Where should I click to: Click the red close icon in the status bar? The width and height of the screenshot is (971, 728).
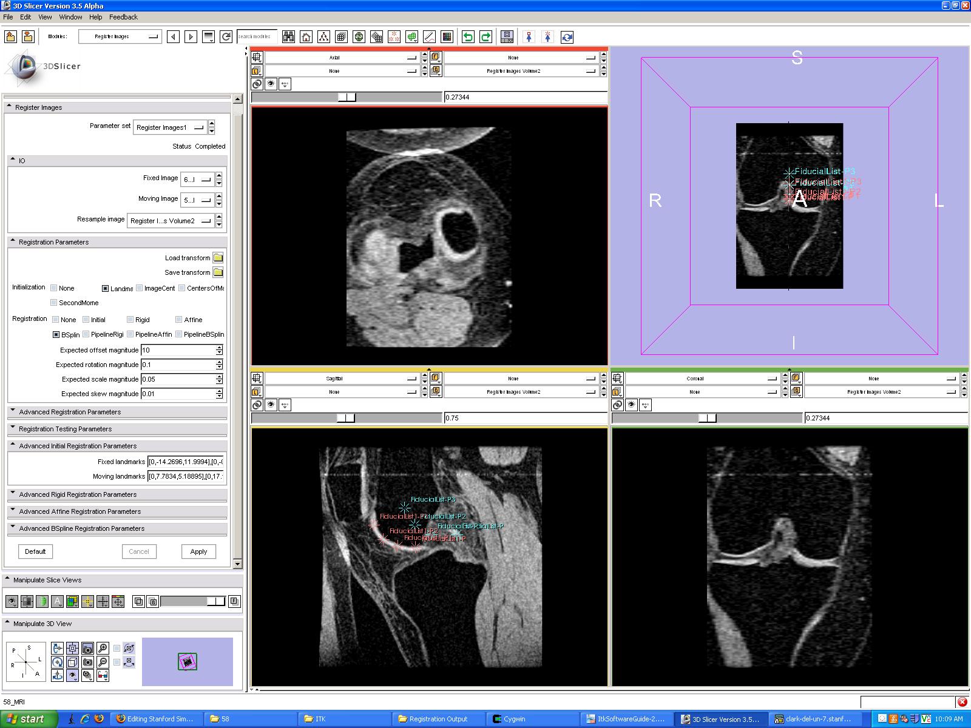coord(962,702)
